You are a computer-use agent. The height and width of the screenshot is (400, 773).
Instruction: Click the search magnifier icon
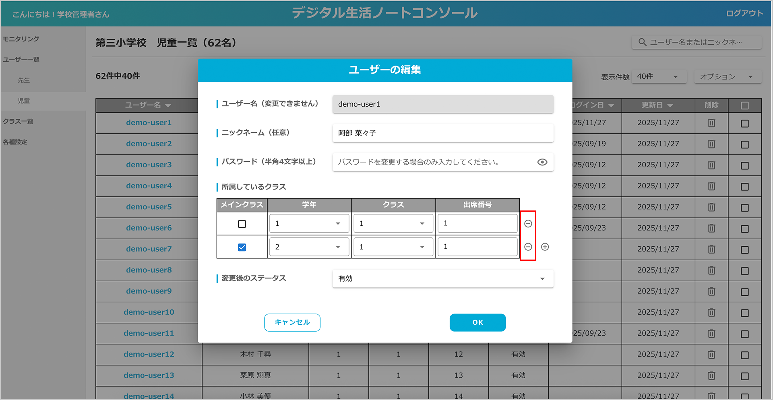tap(642, 42)
